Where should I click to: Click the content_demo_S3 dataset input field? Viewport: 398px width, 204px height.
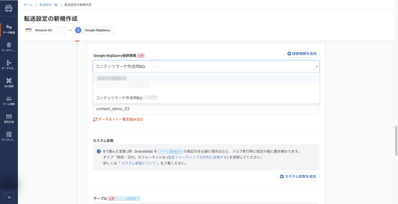pos(206,109)
